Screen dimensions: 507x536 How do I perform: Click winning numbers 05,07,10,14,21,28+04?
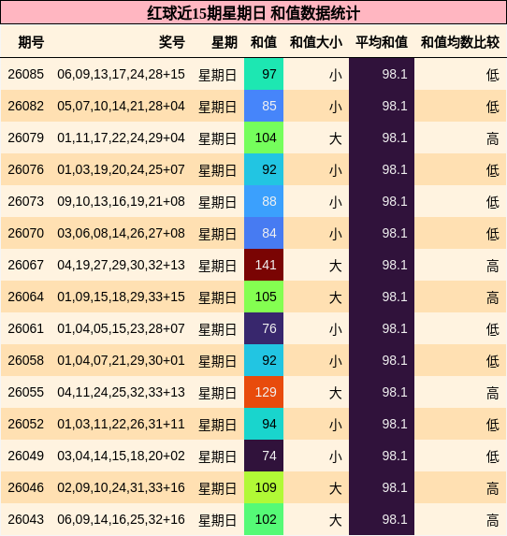pyautogui.click(x=121, y=106)
